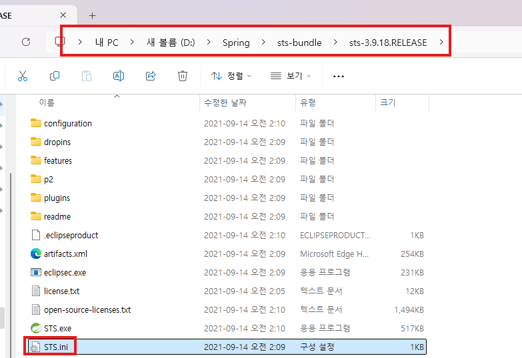Select the STS.ini file name
The width and height of the screenshot is (522, 358).
pos(56,347)
